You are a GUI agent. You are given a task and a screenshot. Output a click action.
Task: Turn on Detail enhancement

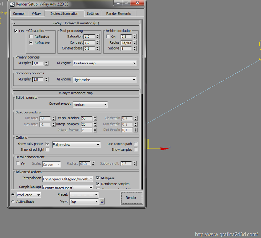[x=18, y=163]
